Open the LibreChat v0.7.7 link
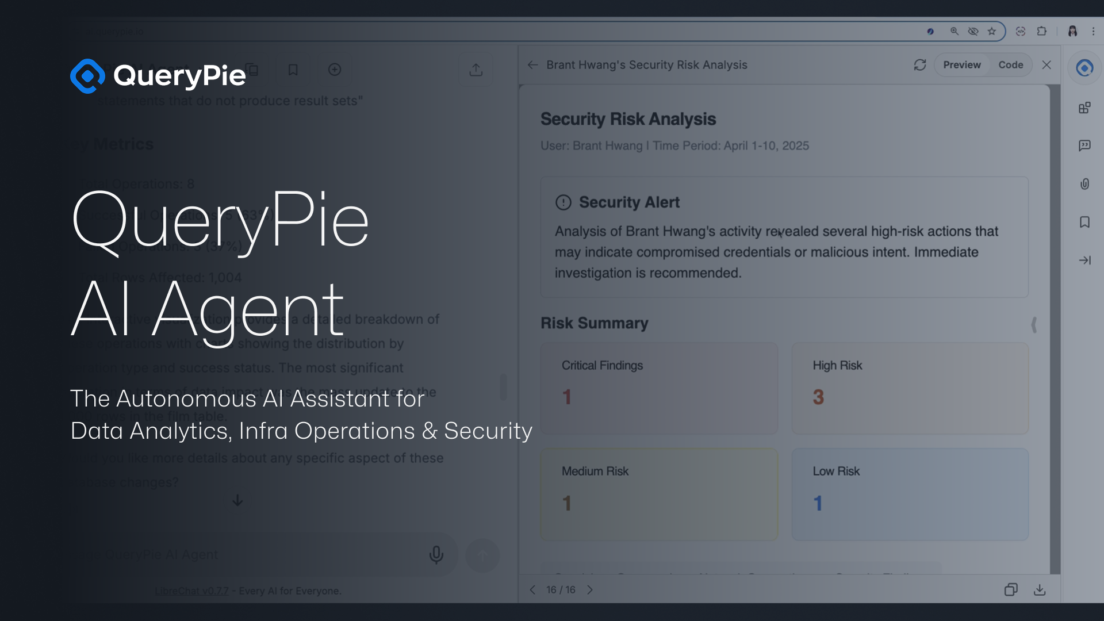The width and height of the screenshot is (1104, 621). pos(191,591)
